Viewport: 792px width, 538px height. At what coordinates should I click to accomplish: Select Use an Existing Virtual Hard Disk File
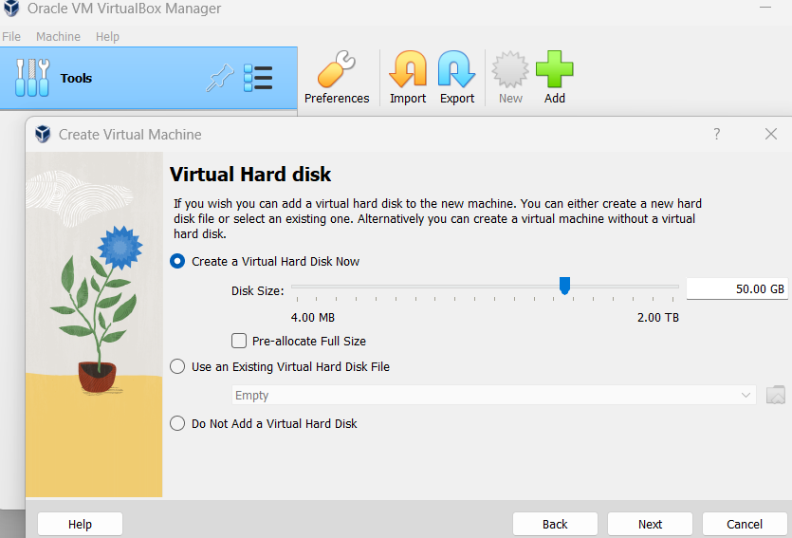click(x=177, y=366)
